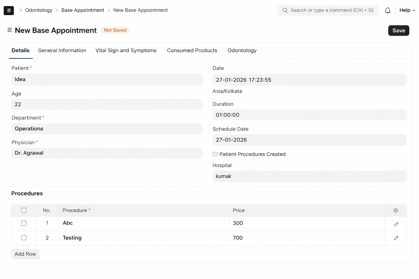This screenshot has width=419, height=279.
Task: Open the Patient link field
Action: tap(107, 80)
